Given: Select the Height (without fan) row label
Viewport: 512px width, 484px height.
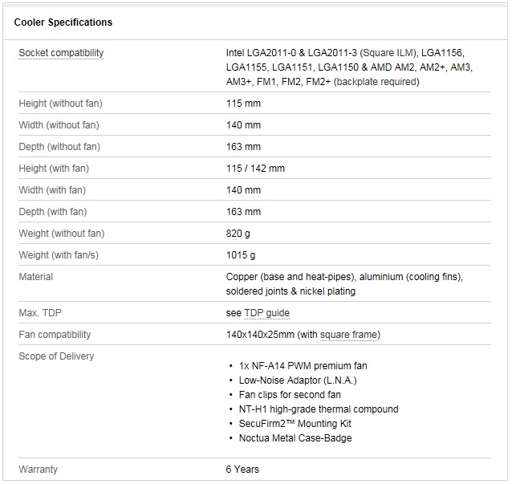Looking at the screenshot, I should 60,104.
